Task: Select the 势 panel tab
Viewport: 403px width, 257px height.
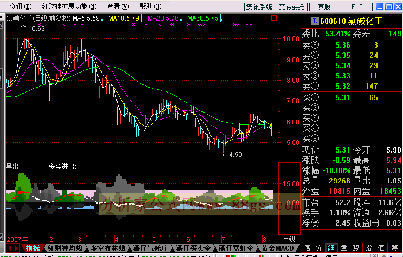Action: [x=356, y=248]
